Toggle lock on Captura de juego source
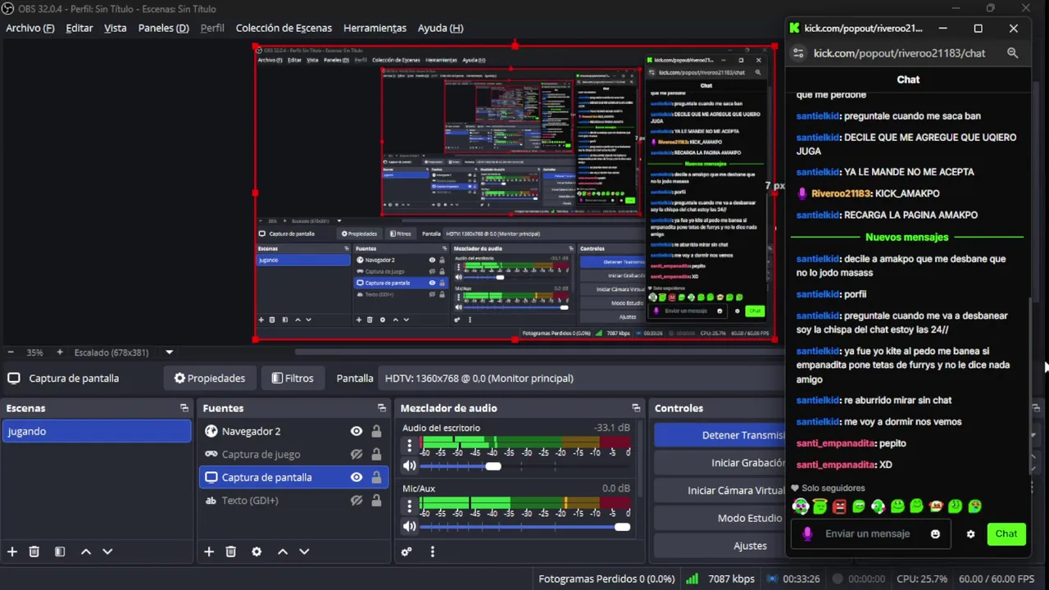Viewport: 1049px width, 590px height. point(376,454)
